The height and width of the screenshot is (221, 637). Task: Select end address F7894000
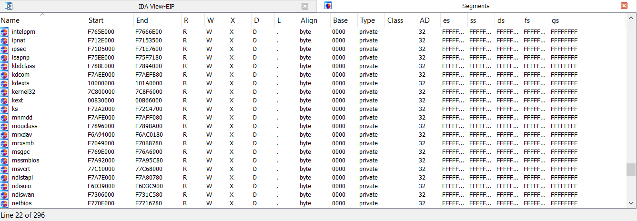point(149,66)
